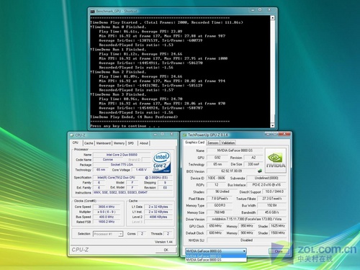
Task: Open the GPU selection dropdown in GPU-Z
Action: [244, 251]
